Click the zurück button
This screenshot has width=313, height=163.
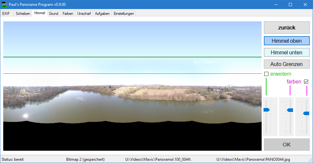(287, 27)
